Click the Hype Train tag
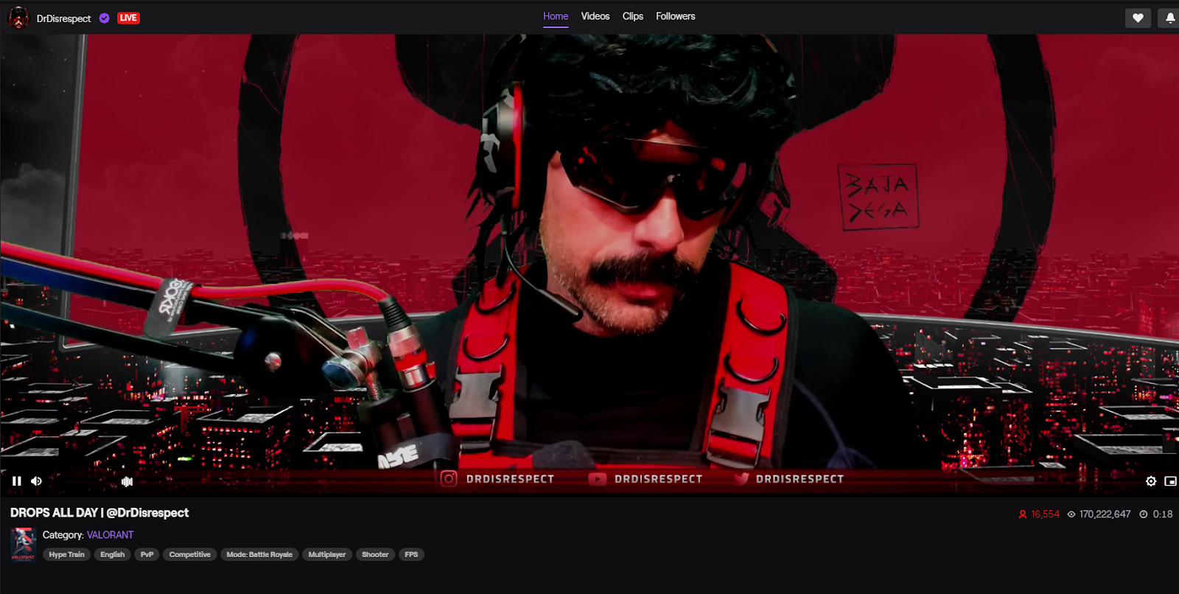 pyautogui.click(x=67, y=554)
